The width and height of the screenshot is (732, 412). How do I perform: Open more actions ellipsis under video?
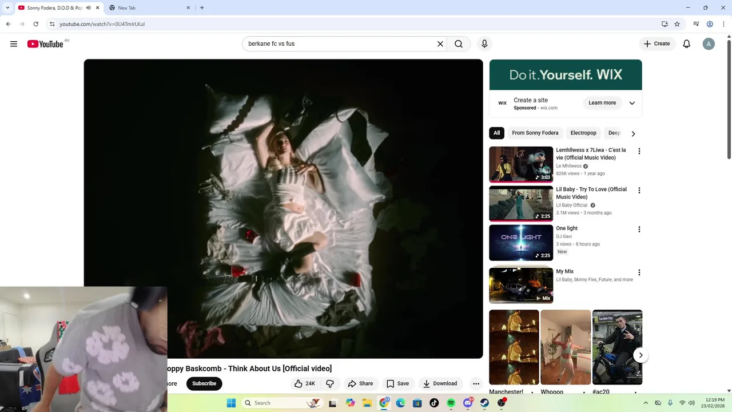click(x=476, y=383)
